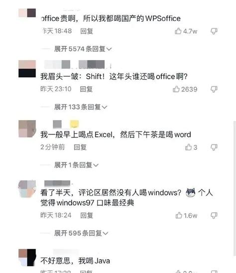Expand 133 replies under Shift comment
The width and height of the screenshot is (236, 273).
tap(81, 107)
